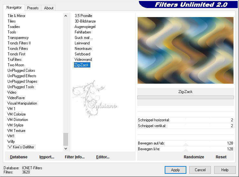The height and width of the screenshot is (177, 239).
Task: Open the About tab
Action: click(49, 8)
